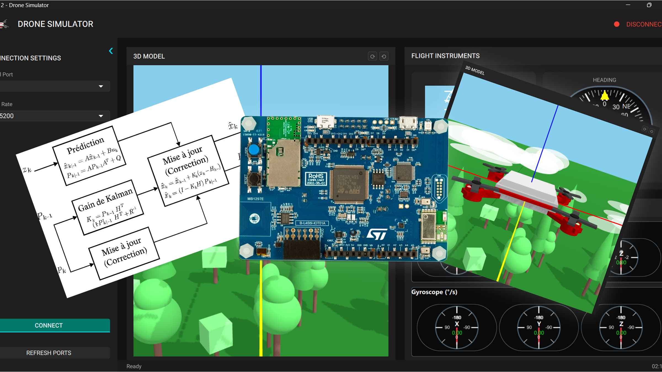Image resolution: width=662 pixels, height=372 pixels.
Task: Click the 'FLIGHT INSTRUMENTS' panel heading
Action: click(x=445, y=56)
